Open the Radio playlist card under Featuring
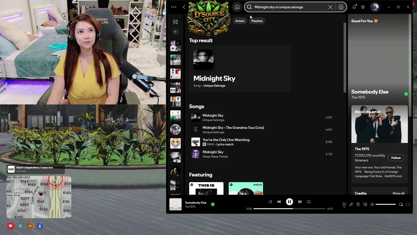Viewport: 417px width, 235px height. pos(246,188)
